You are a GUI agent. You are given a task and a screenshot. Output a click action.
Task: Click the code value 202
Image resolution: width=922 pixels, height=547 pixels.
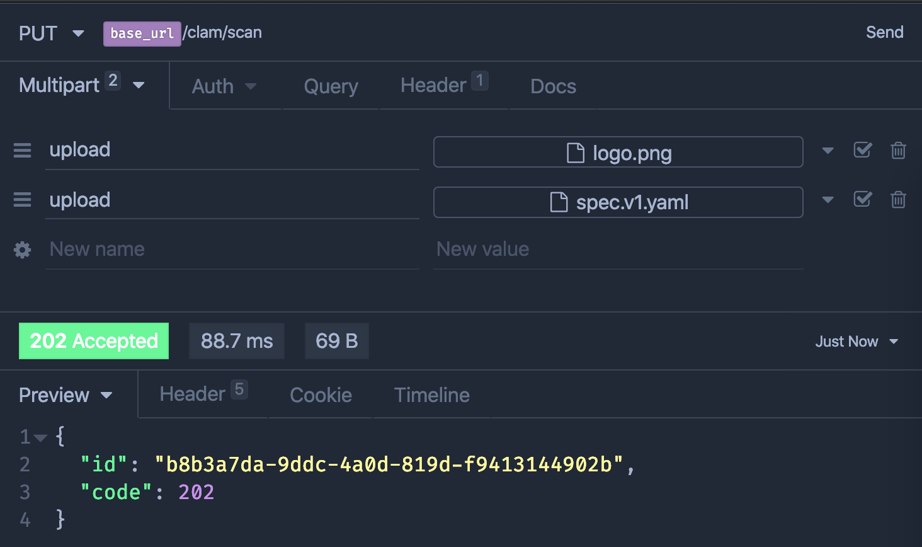tap(196, 492)
